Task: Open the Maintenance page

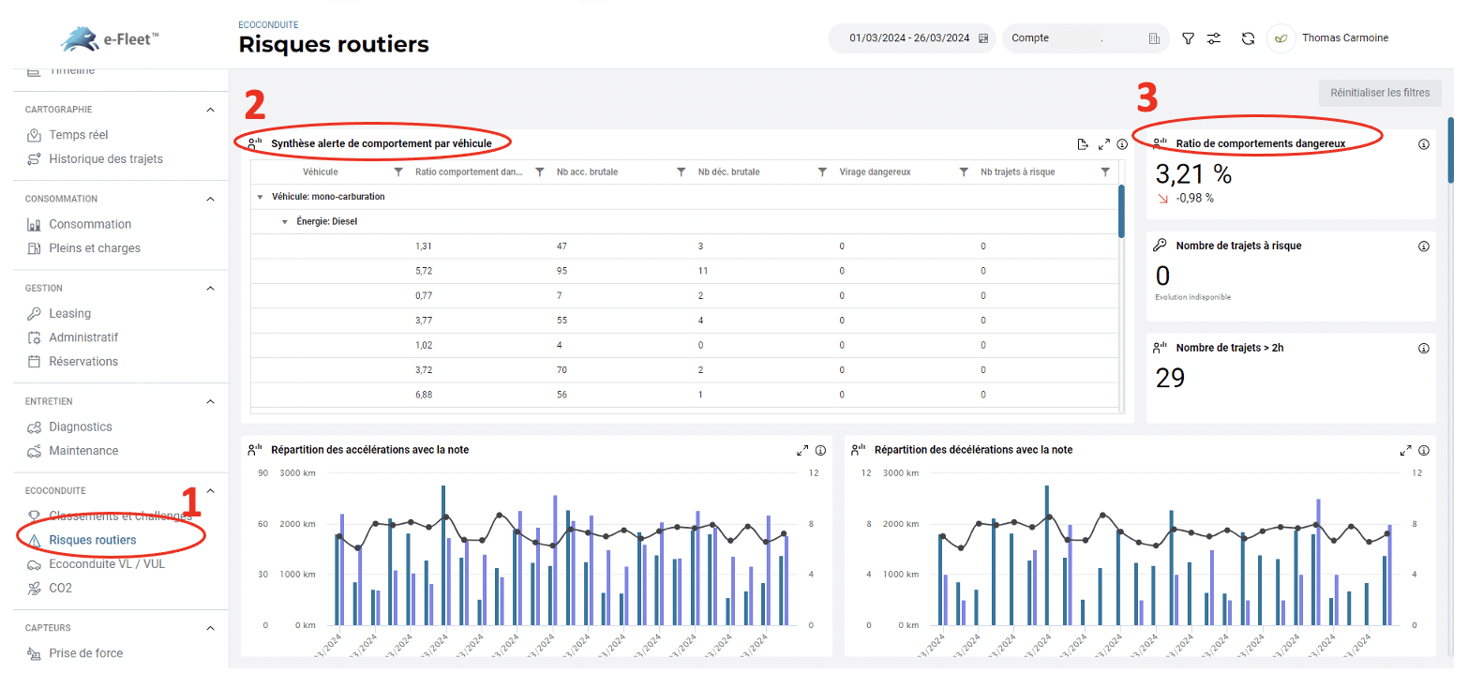Action: tap(83, 451)
